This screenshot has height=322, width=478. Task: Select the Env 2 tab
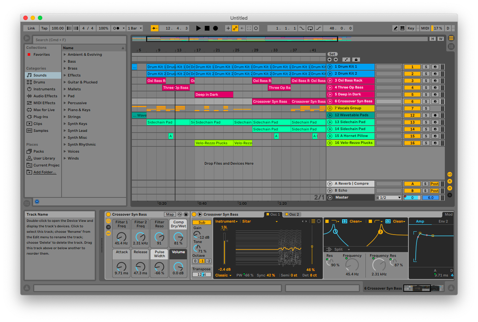443,221
